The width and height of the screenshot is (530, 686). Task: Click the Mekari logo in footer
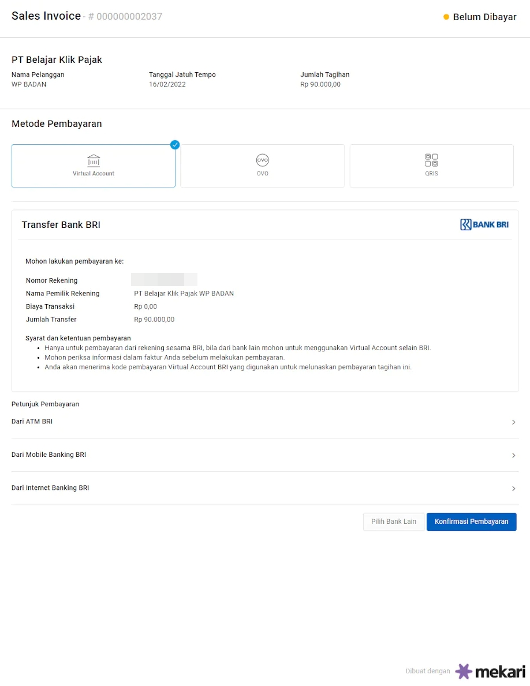tap(490, 671)
